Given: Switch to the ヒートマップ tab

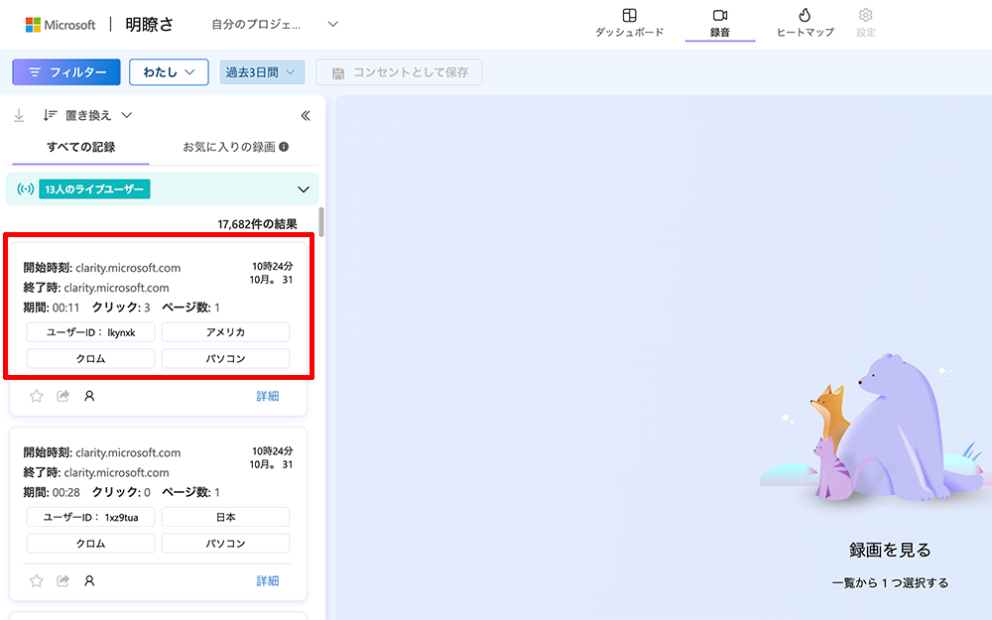Looking at the screenshot, I should tap(805, 22).
